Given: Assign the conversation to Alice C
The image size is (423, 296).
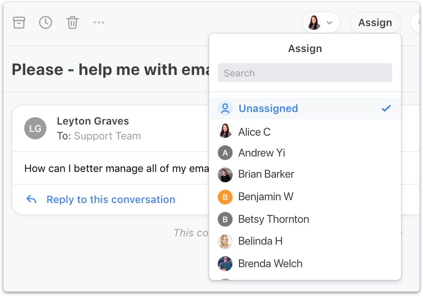Looking at the screenshot, I should (254, 132).
